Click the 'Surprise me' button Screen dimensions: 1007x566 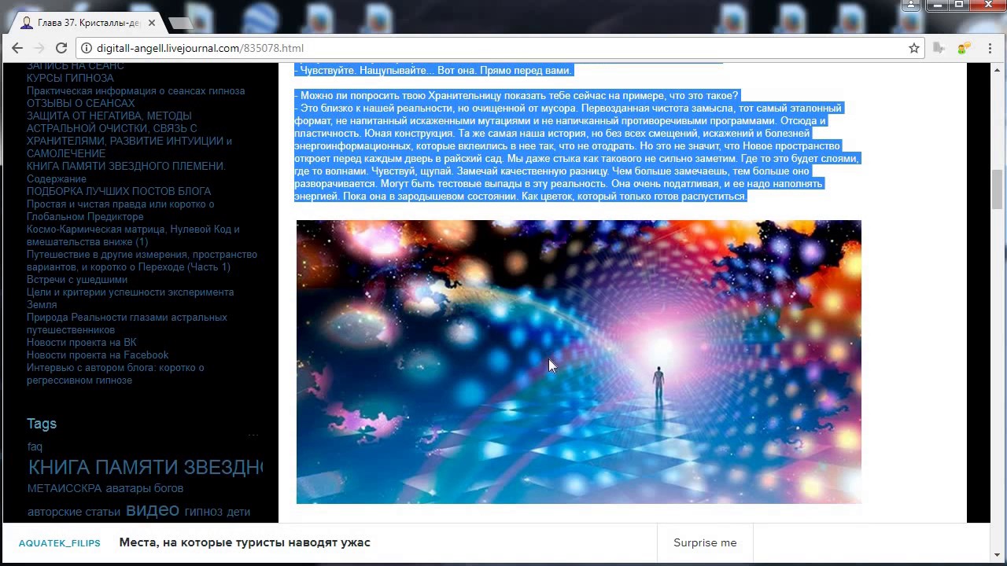pyautogui.click(x=705, y=542)
